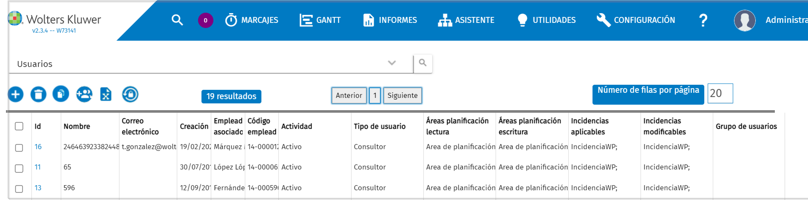Go to next page with Siguiente

click(x=403, y=95)
